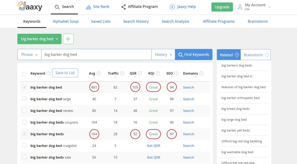
Task: Search domains for big barker dog bed large
Action: click(189, 99)
